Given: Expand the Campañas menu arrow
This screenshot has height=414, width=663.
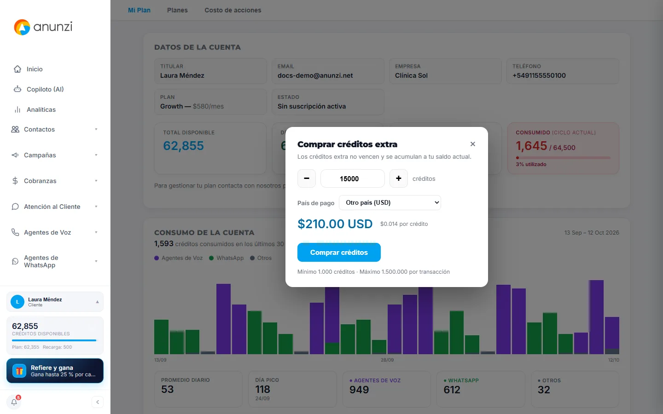Looking at the screenshot, I should (x=96, y=155).
